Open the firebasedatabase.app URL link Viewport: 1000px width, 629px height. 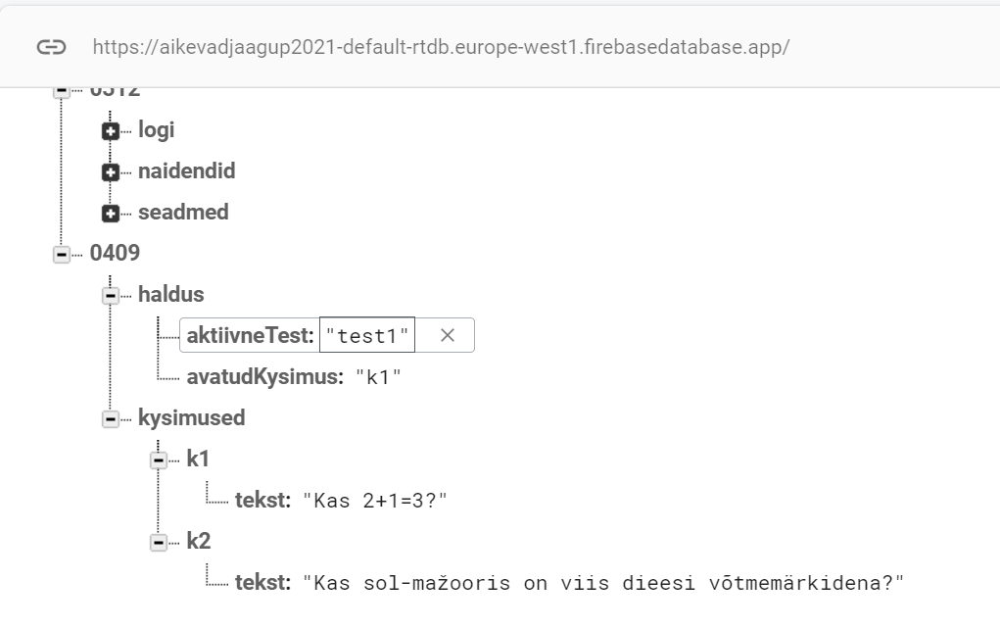pos(442,47)
